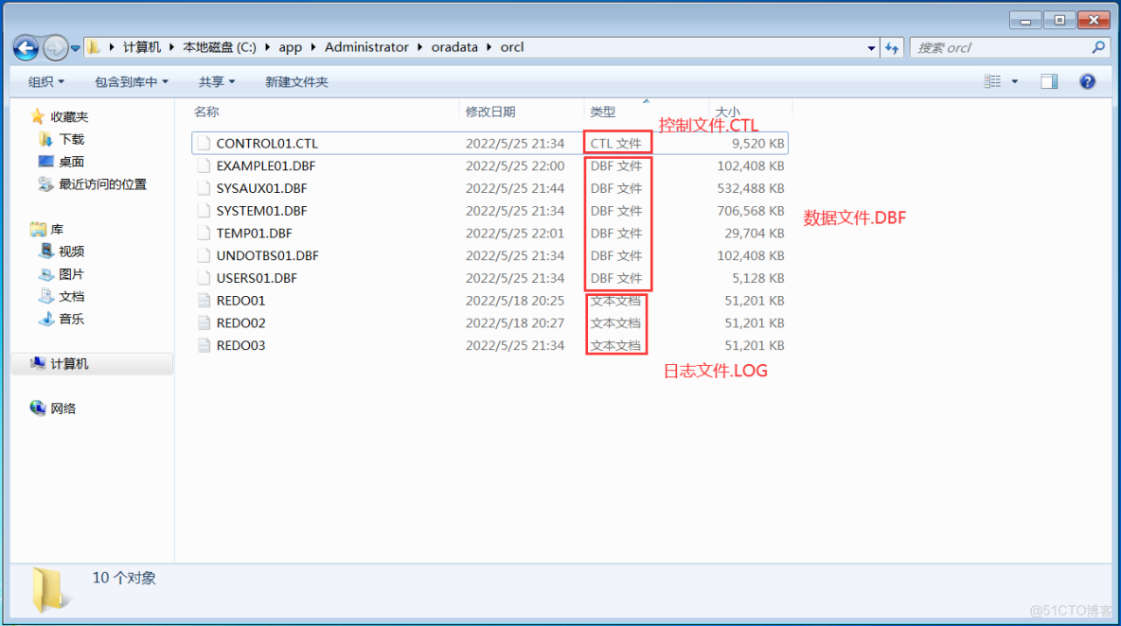The width and height of the screenshot is (1121, 626).
Task: Select file EXAMPLE01.DBF
Action: tap(489, 165)
